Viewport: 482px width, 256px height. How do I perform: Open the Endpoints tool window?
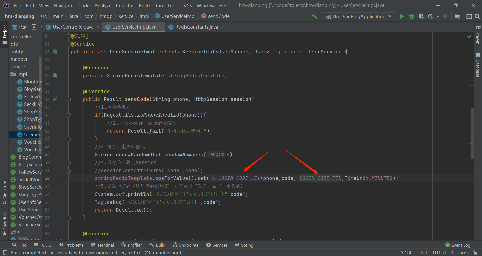tap(185, 245)
